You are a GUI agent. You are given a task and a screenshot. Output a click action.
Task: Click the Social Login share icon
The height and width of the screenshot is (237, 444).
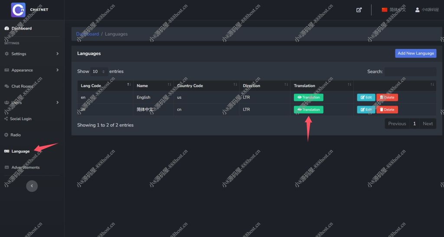6,119
